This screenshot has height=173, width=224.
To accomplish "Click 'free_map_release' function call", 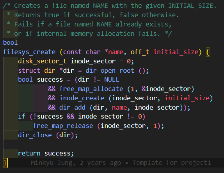I will click(x=63, y=126).
